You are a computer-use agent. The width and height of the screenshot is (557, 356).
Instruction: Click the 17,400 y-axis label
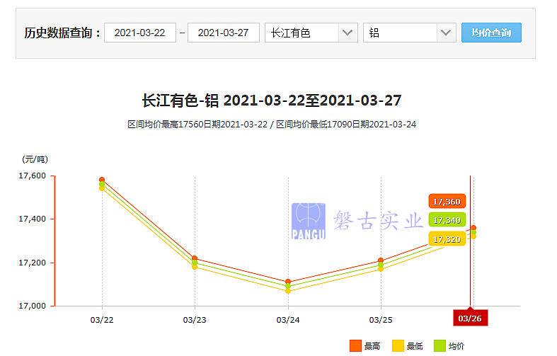click(x=33, y=219)
